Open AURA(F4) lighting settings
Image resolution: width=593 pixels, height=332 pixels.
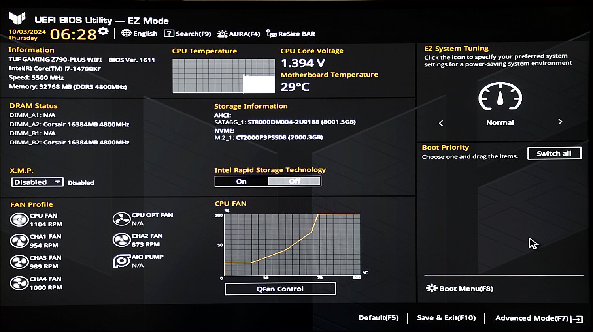click(x=239, y=34)
